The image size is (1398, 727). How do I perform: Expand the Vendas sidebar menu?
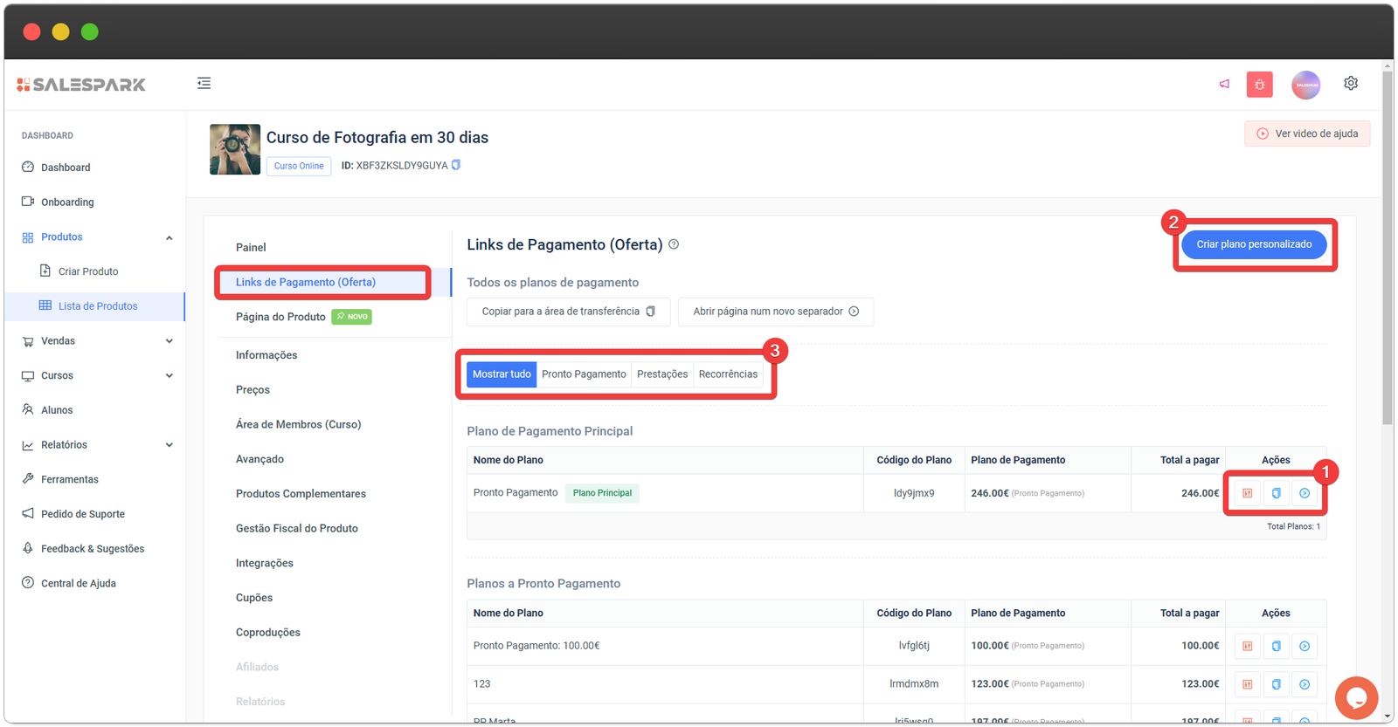tap(170, 341)
